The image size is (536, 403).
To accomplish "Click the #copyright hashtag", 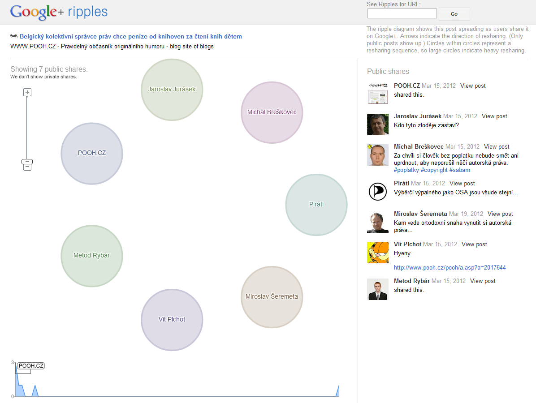I will [434, 170].
